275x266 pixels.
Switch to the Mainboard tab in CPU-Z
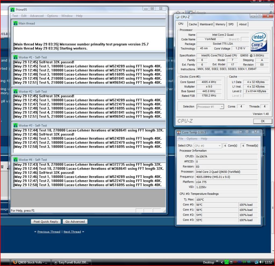(206, 24)
